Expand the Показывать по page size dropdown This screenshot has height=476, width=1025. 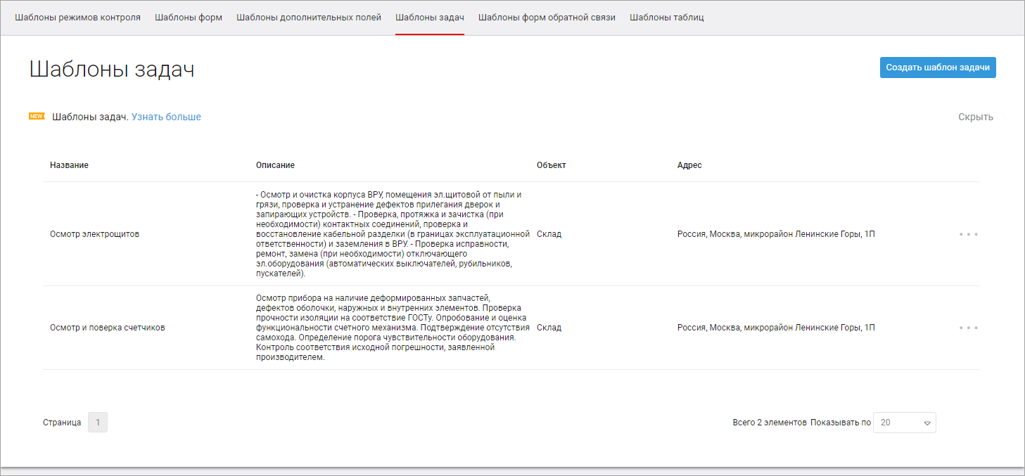point(904,423)
